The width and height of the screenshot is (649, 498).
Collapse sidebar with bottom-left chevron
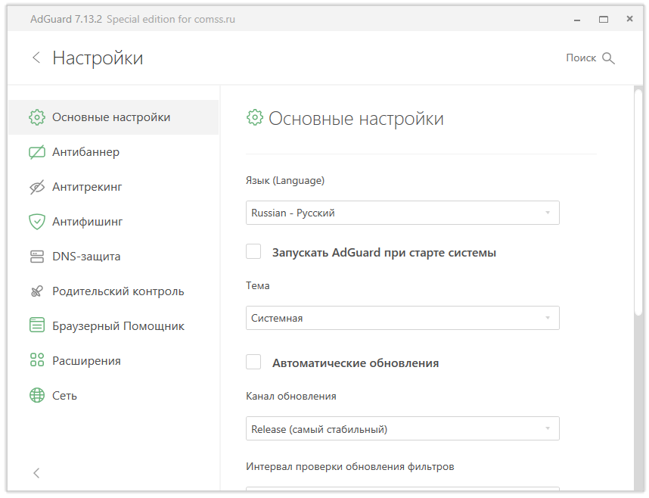pyautogui.click(x=36, y=473)
